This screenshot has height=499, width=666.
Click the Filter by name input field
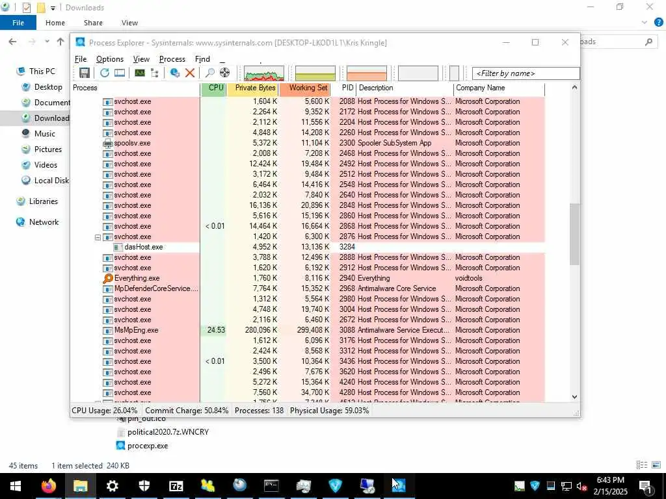tap(526, 73)
